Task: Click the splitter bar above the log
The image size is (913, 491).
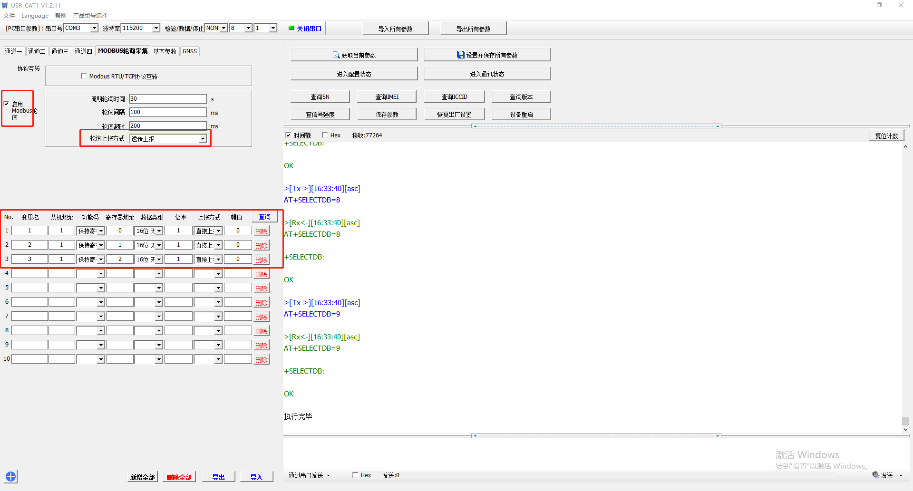Action: click(596, 126)
